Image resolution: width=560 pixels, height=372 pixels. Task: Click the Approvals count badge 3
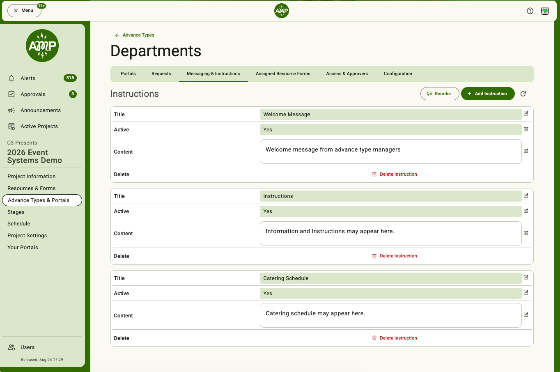click(x=73, y=94)
